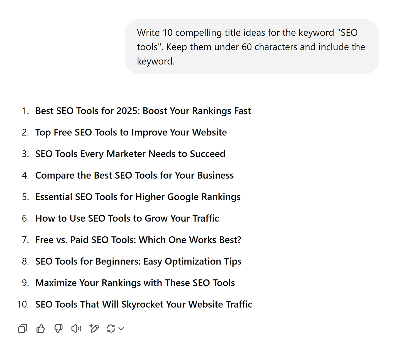The height and width of the screenshot is (352, 401).
Task: Click "Compare the Best SEO Tools" title
Action: click(x=134, y=175)
